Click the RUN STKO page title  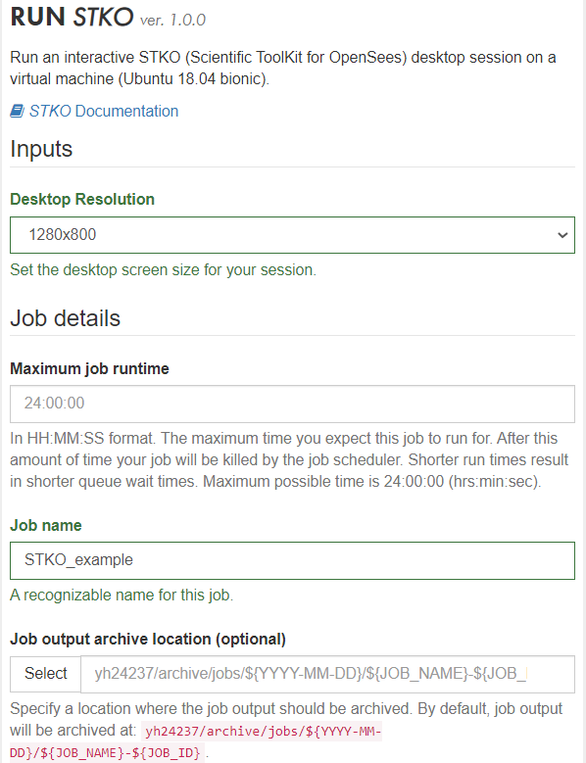(x=72, y=17)
